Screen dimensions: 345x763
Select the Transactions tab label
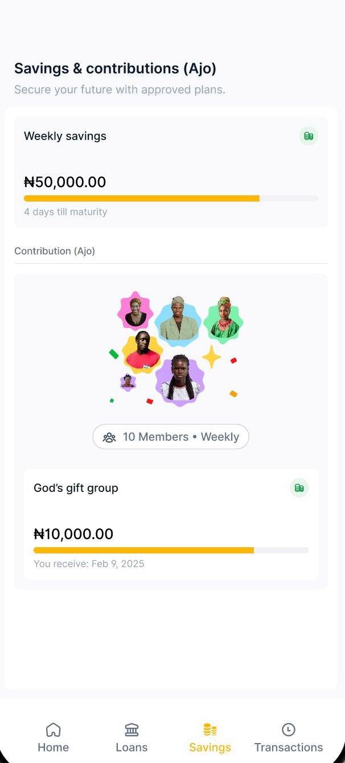pyautogui.click(x=289, y=748)
